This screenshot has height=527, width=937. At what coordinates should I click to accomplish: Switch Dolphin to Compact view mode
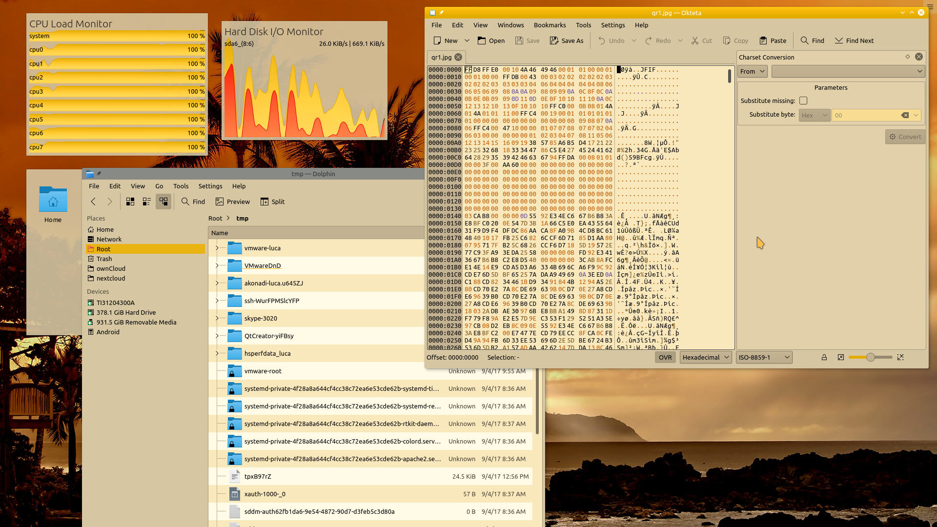point(146,202)
